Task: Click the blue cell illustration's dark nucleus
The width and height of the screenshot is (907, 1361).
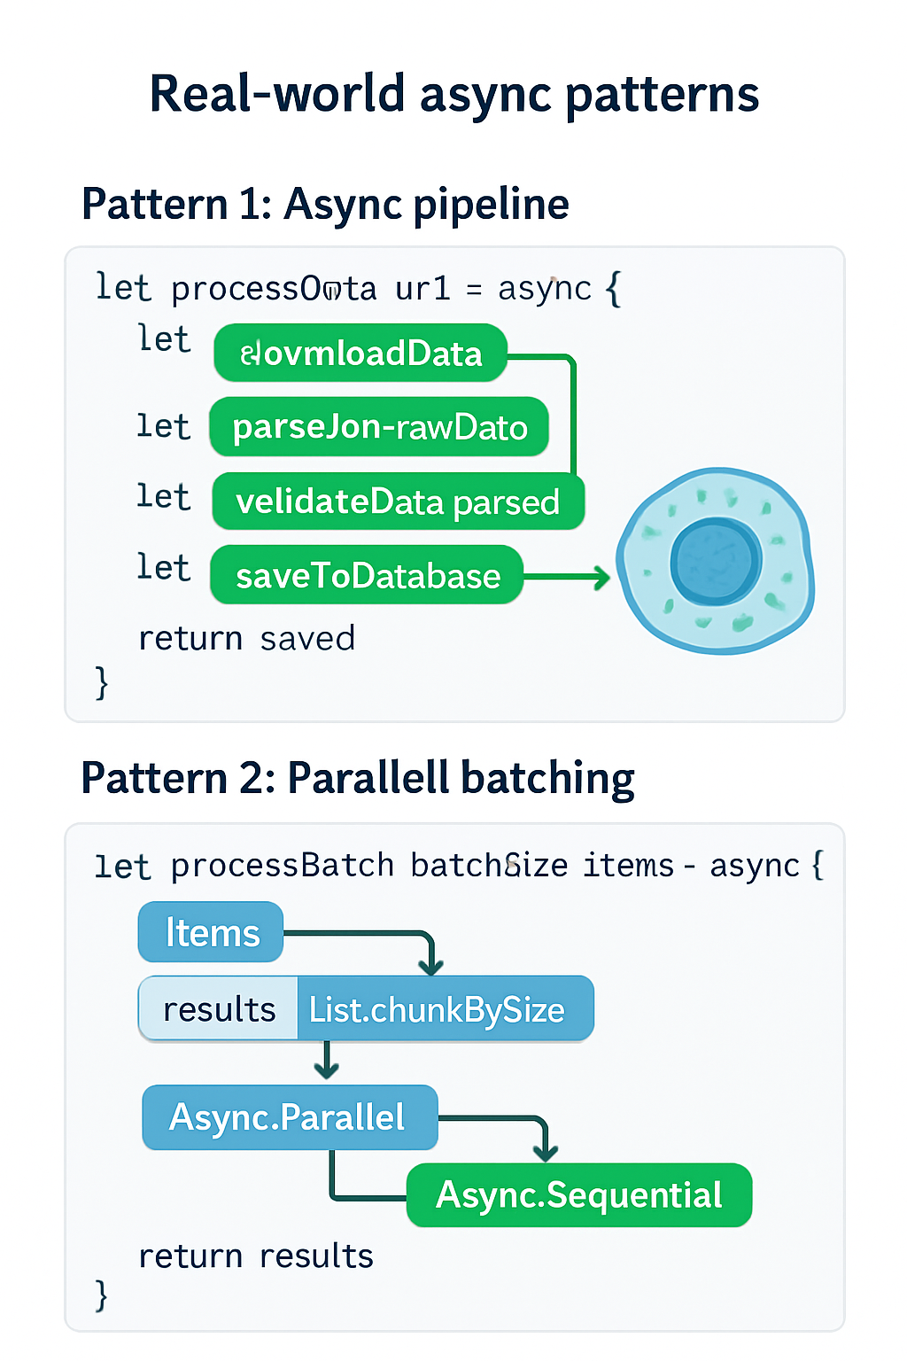Action: click(x=716, y=562)
